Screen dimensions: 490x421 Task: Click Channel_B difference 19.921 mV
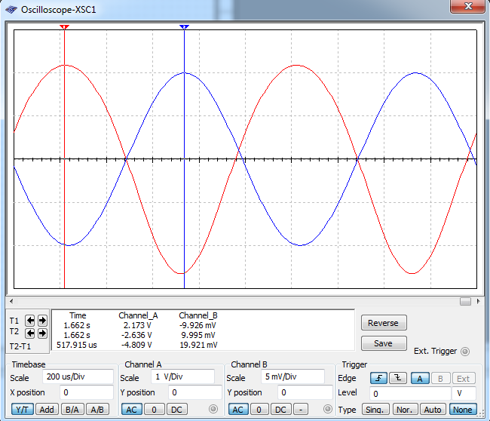[x=198, y=345]
